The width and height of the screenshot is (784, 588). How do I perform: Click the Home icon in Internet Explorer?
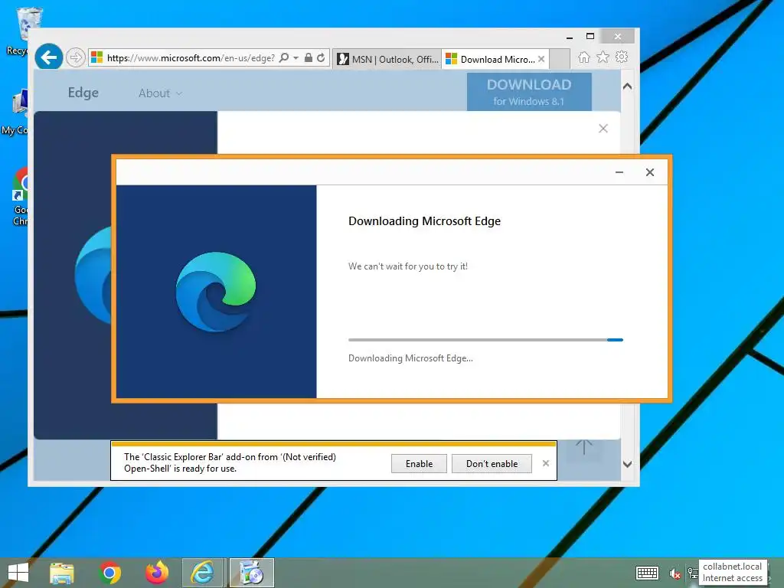[x=584, y=57]
